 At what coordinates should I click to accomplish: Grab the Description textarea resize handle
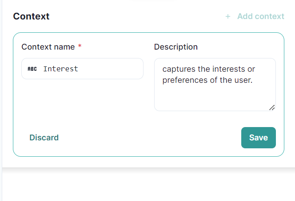272,107
